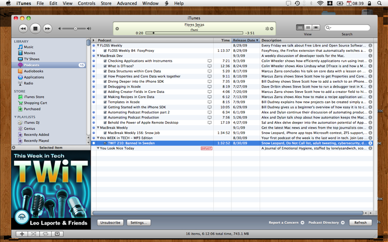This screenshot has height=242, width=388.
Task: Toggle repeat button at bottom left
Action: click(x=45, y=234)
